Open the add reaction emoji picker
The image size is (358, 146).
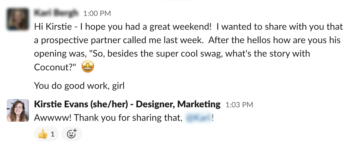click(72, 134)
